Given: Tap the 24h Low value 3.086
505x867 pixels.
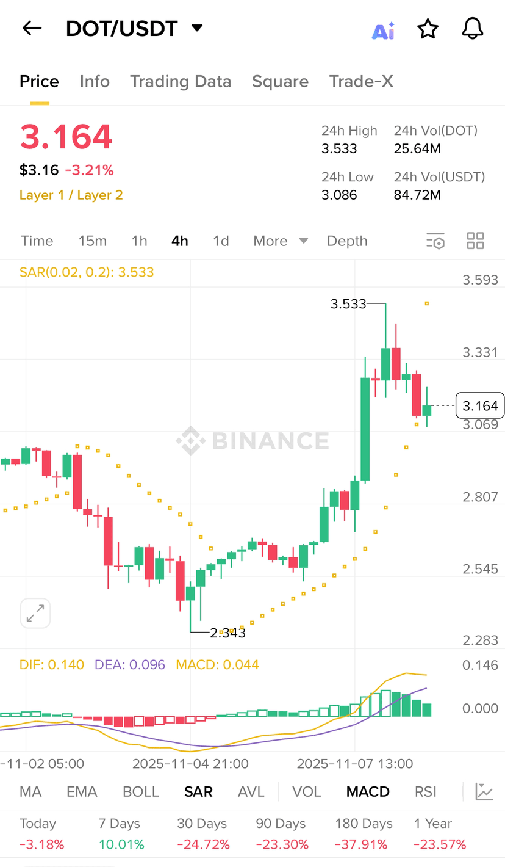Looking at the screenshot, I should click(339, 195).
